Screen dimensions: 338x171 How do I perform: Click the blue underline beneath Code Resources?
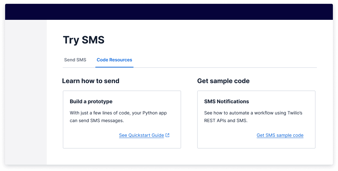coord(114,67)
